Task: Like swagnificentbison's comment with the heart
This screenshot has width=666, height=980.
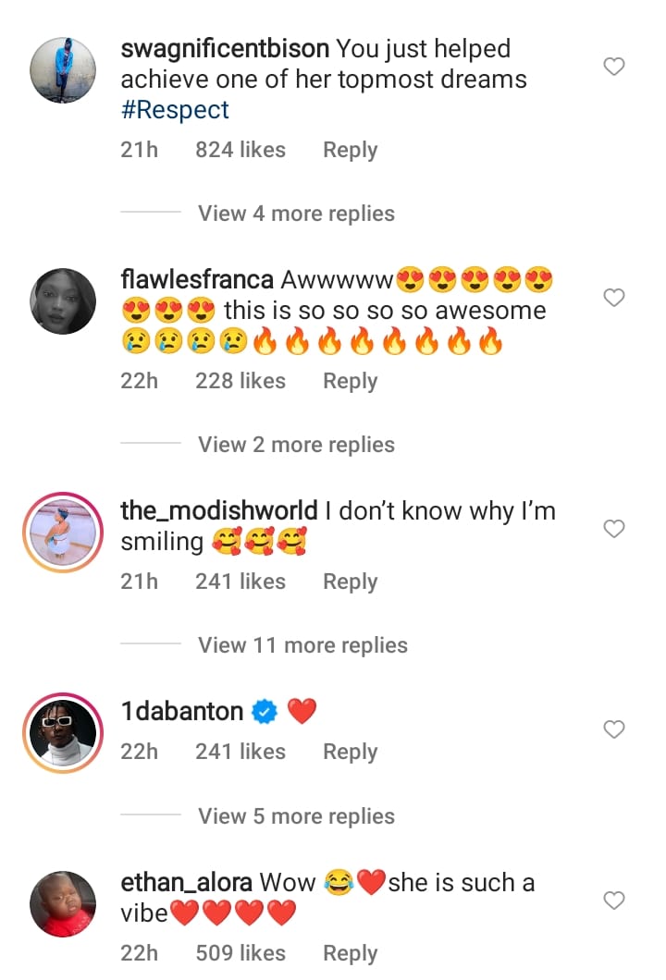Action: pyautogui.click(x=614, y=67)
